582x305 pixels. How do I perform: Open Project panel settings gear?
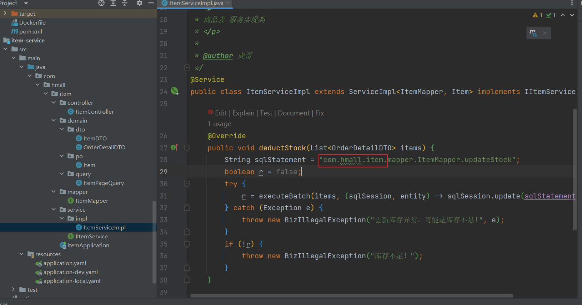tap(140, 3)
